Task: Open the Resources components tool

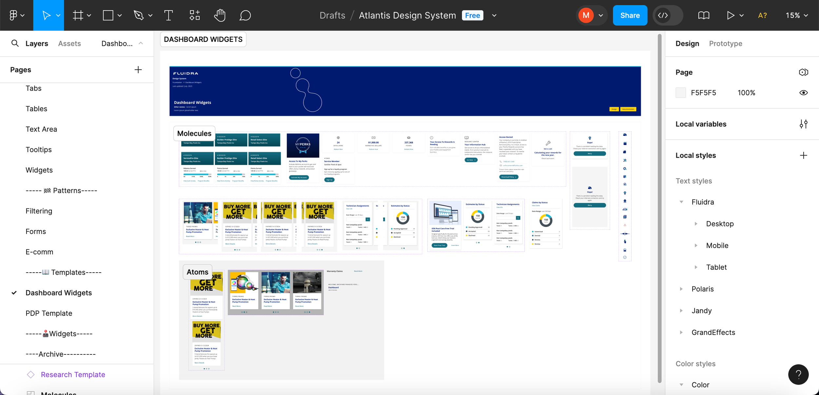Action: click(195, 15)
